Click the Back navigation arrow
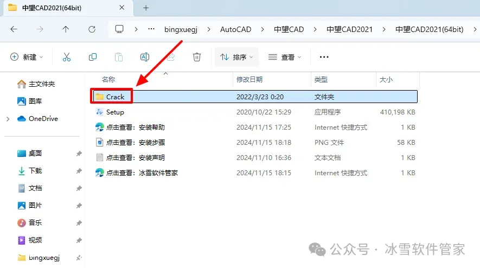Screen dimensions: 480x268 pyautogui.click(x=14, y=29)
